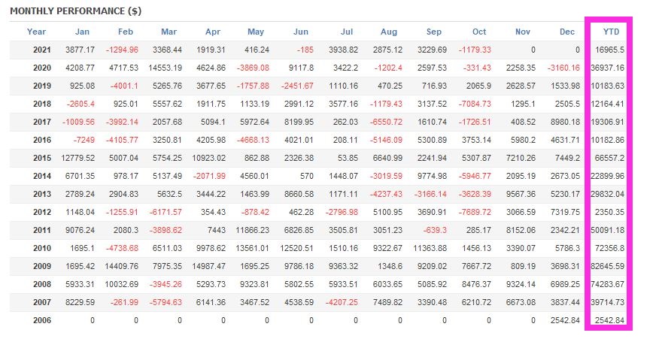Image resolution: width=662 pixels, height=363 pixels.
Task: Click the 2009 row label
Action: click(42, 266)
